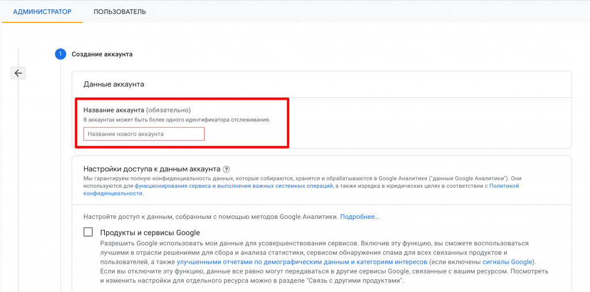
Task: Open the Подробнее… link
Action: pyautogui.click(x=360, y=217)
